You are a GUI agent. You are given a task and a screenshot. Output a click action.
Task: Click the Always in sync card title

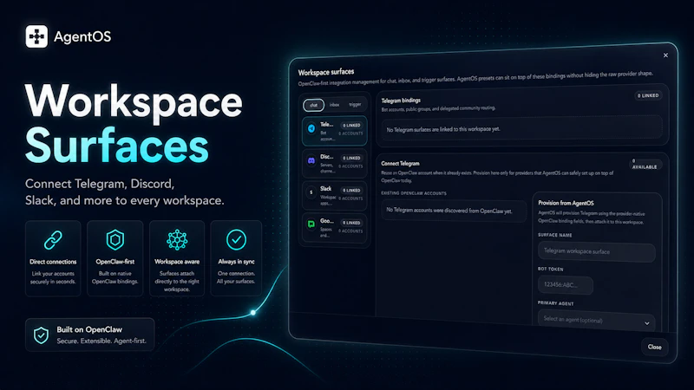[236, 262]
